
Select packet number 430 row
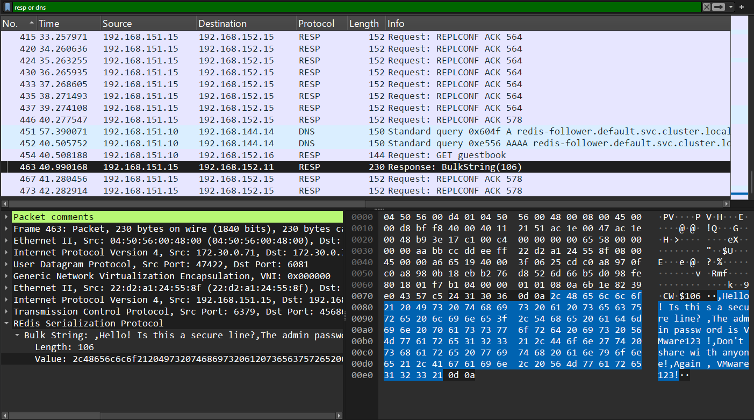365,73
